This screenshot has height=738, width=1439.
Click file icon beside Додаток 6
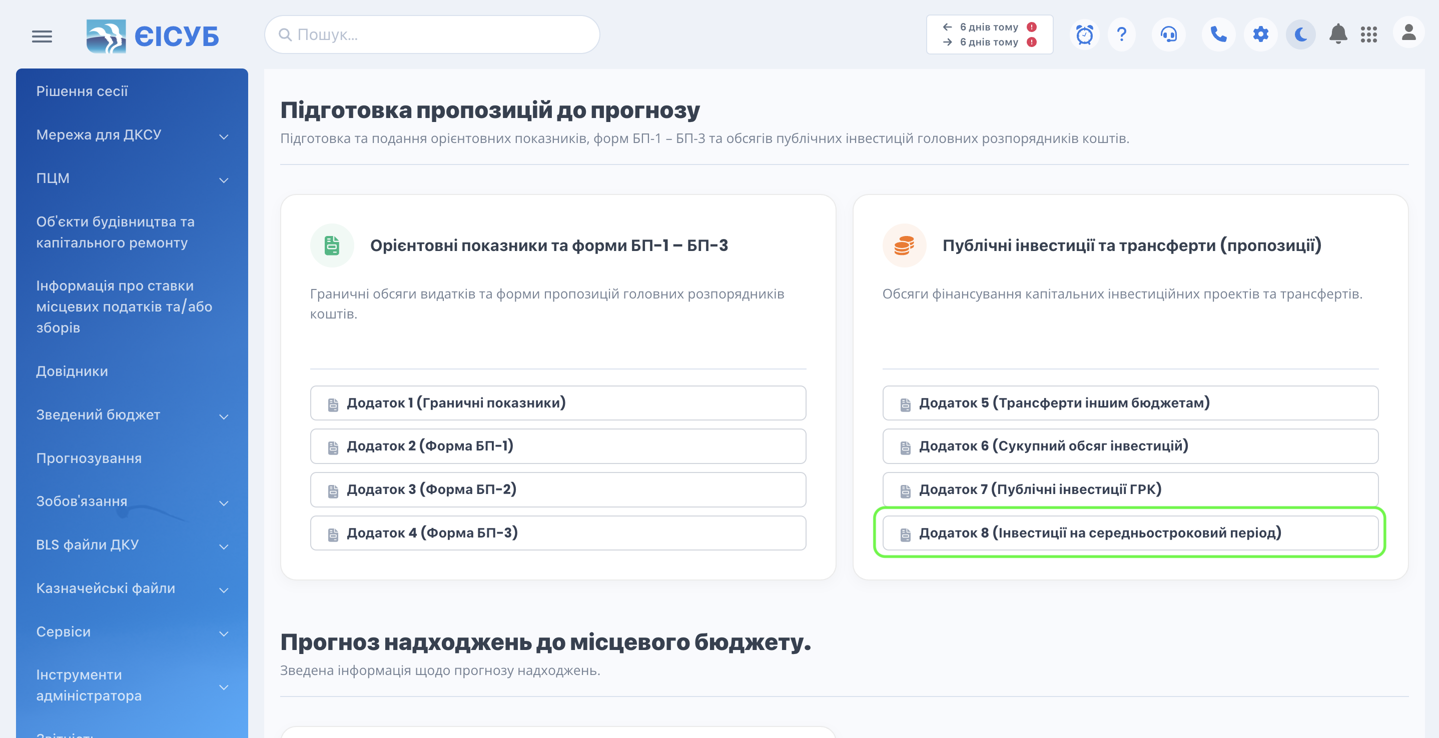906,447
